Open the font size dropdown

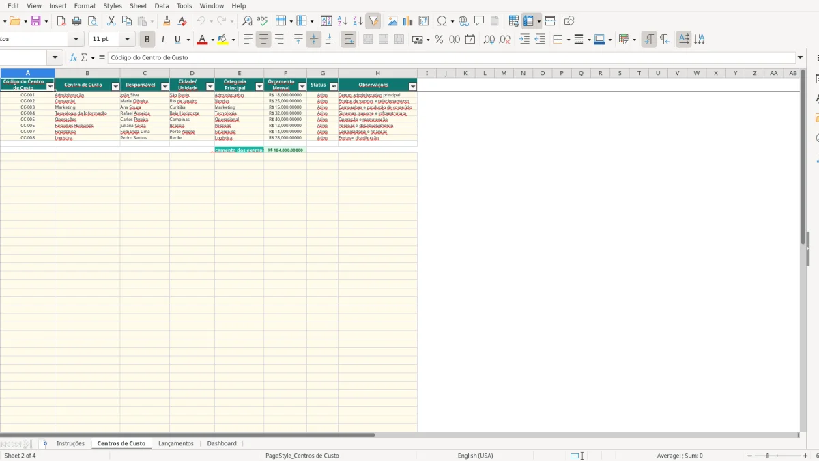tap(127, 40)
